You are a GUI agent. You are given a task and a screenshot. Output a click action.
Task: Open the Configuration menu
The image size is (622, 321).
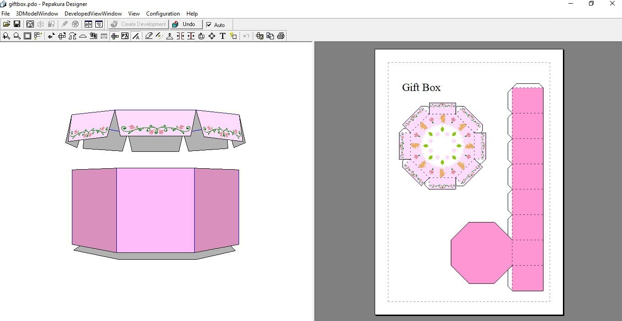coord(163,14)
